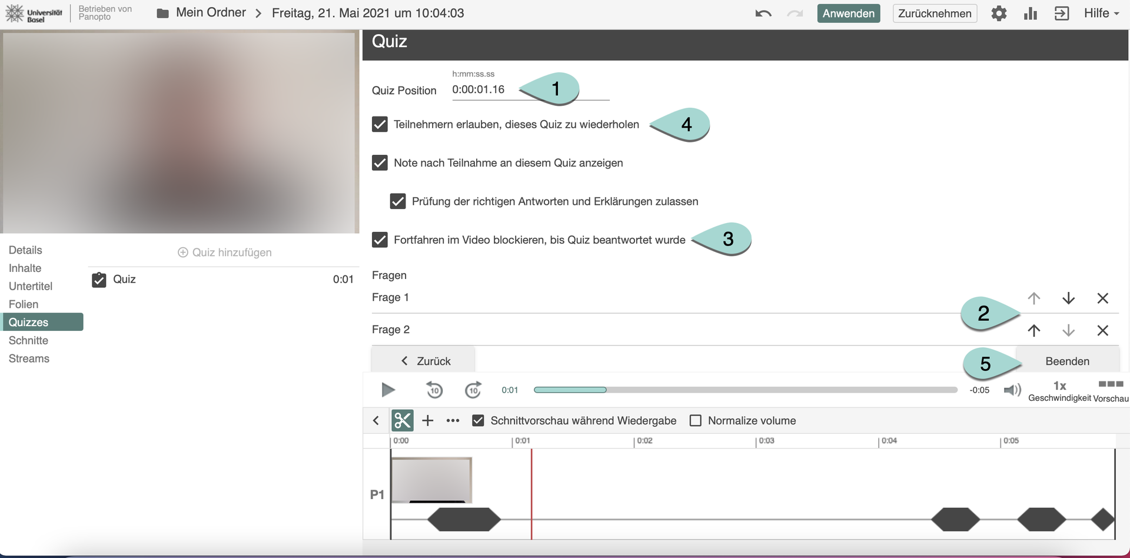Enable Normalize volume checkbox
This screenshot has height=558, width=1130.
coord(695,420)
